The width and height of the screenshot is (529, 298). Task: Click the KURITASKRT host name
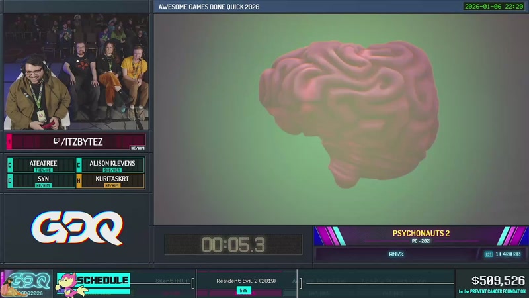coord(112,179)
